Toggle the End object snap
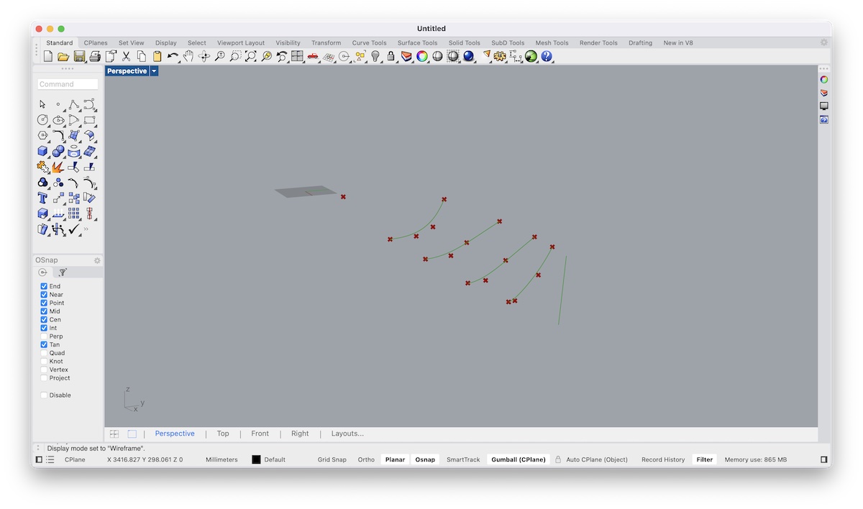The image size is (863, 509). [44, 286]
